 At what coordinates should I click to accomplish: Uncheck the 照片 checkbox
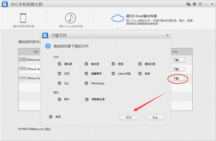click(x=59, y=99)
